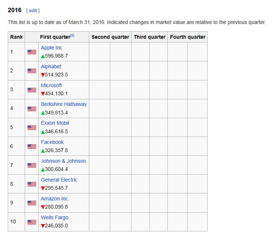Visit the Exxon Mobil link
274x234 pixels.
coord(55,123)
